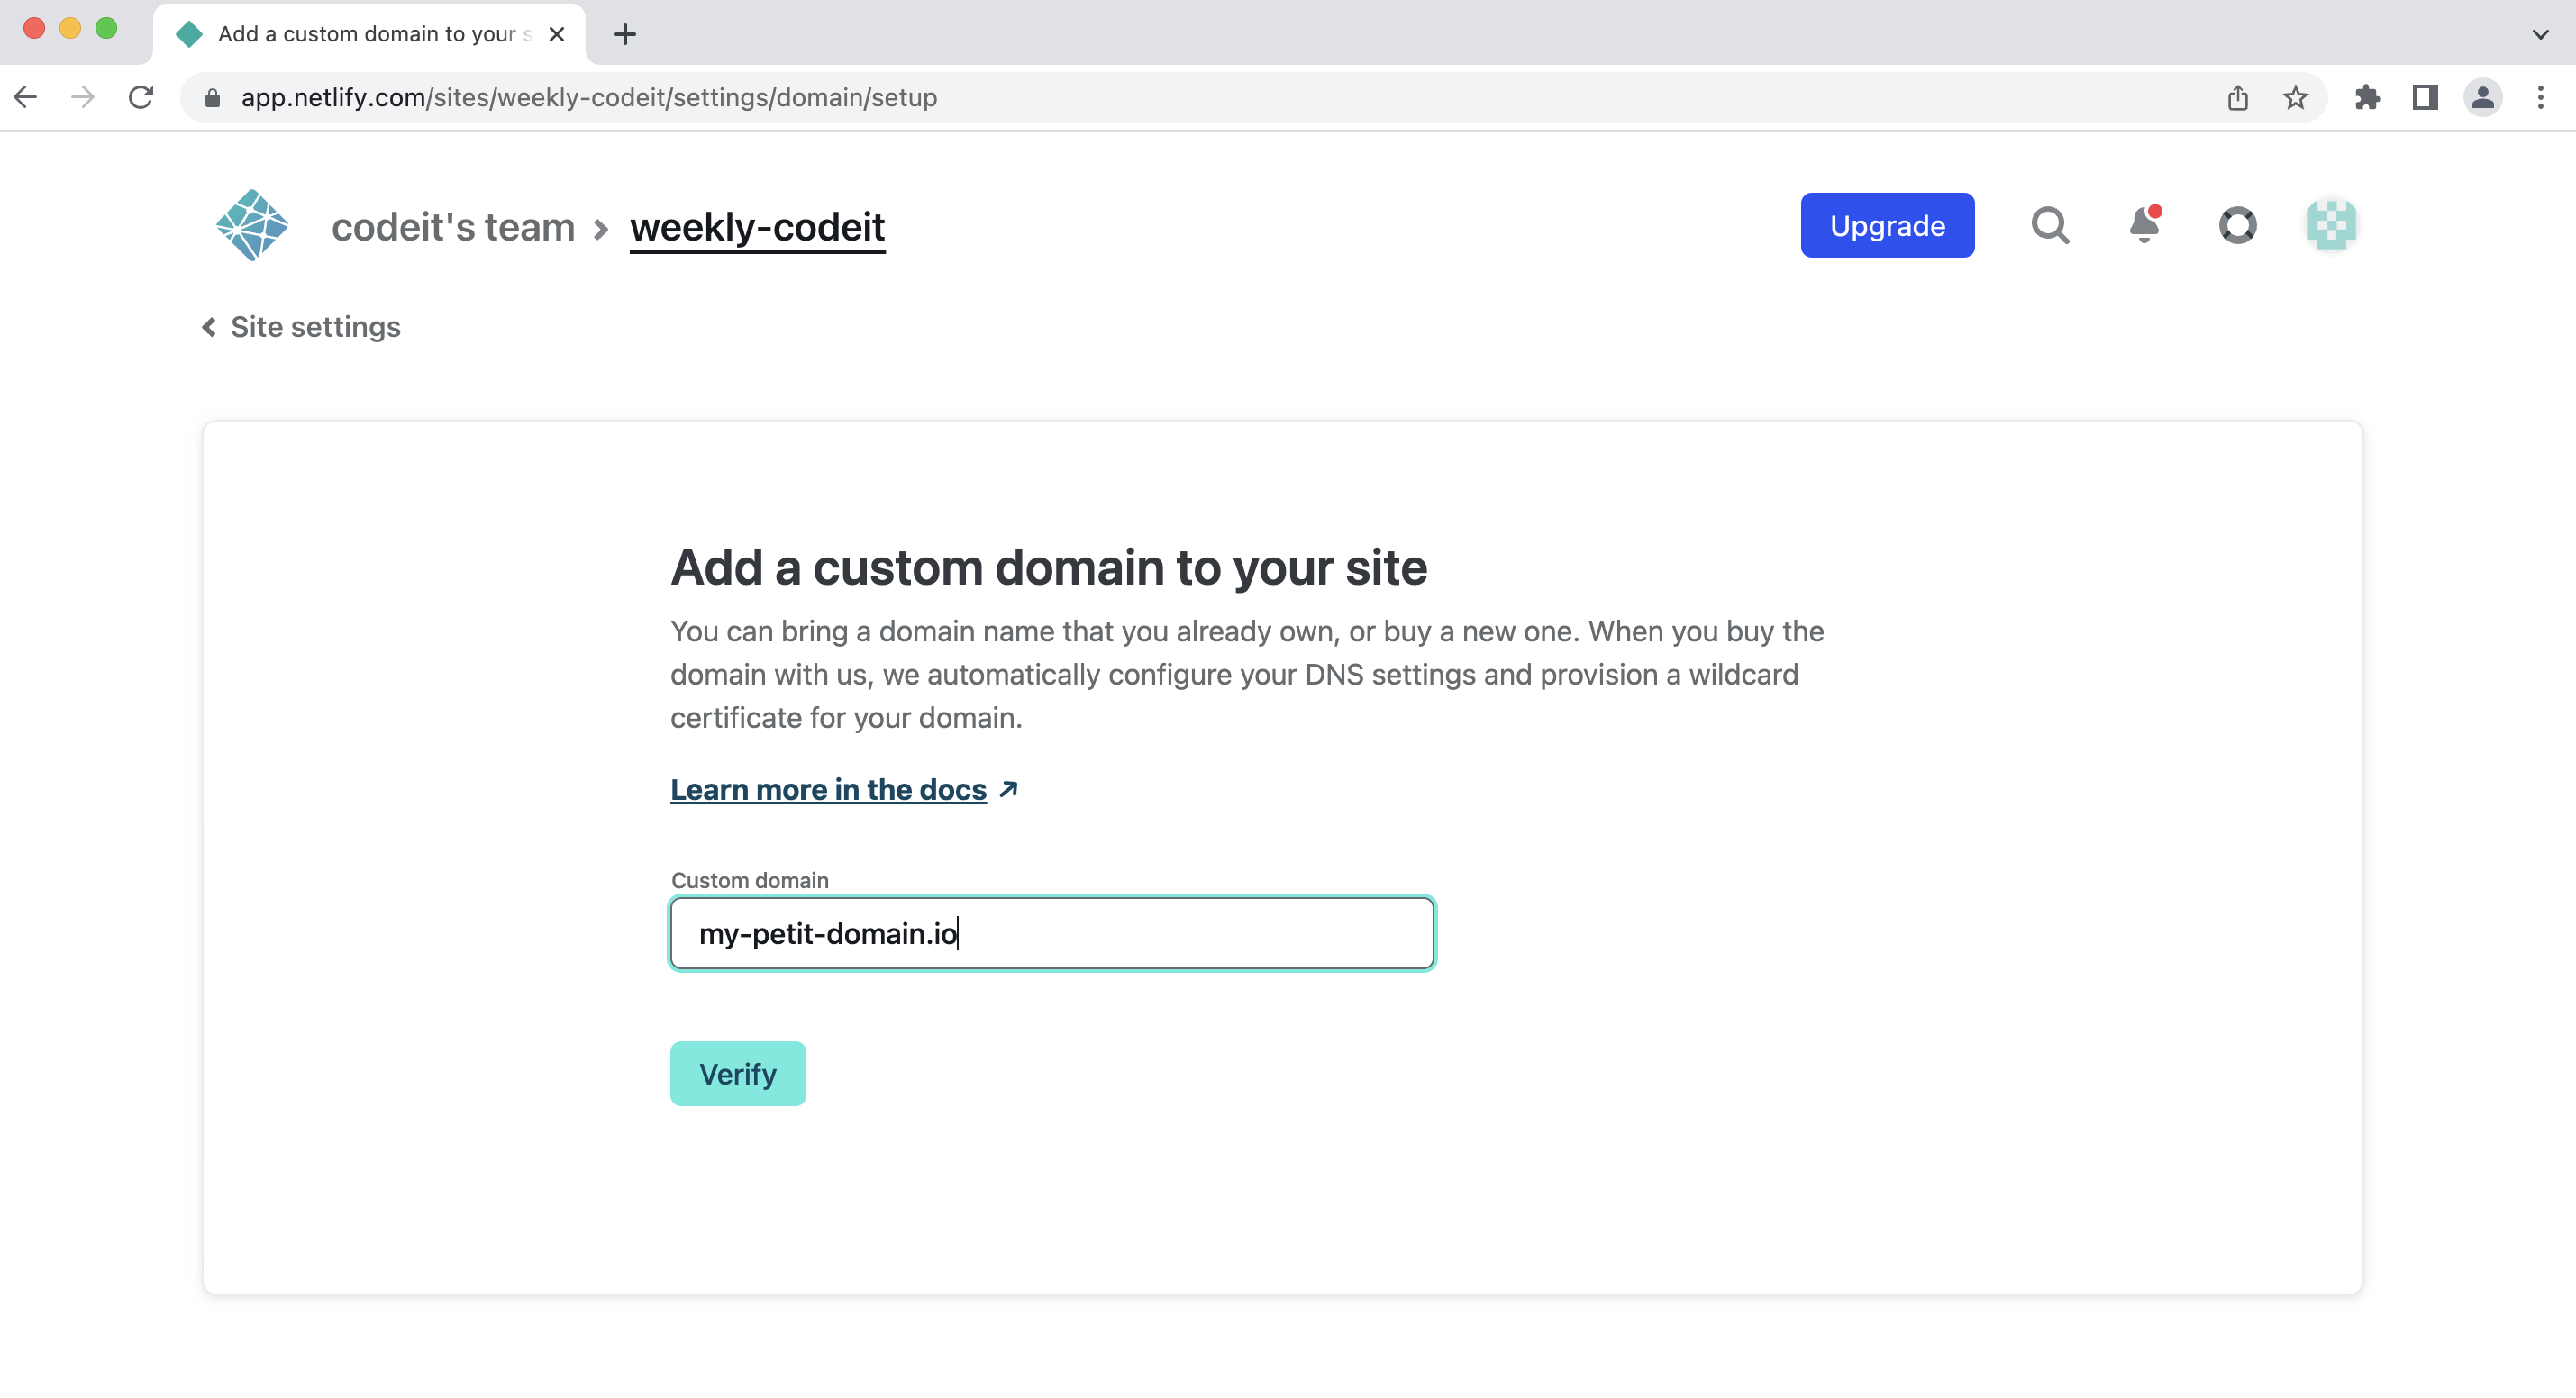Open the notifications bell
The width and height of the screenshot is (2576, 1398).
(x=2144, y=226)
